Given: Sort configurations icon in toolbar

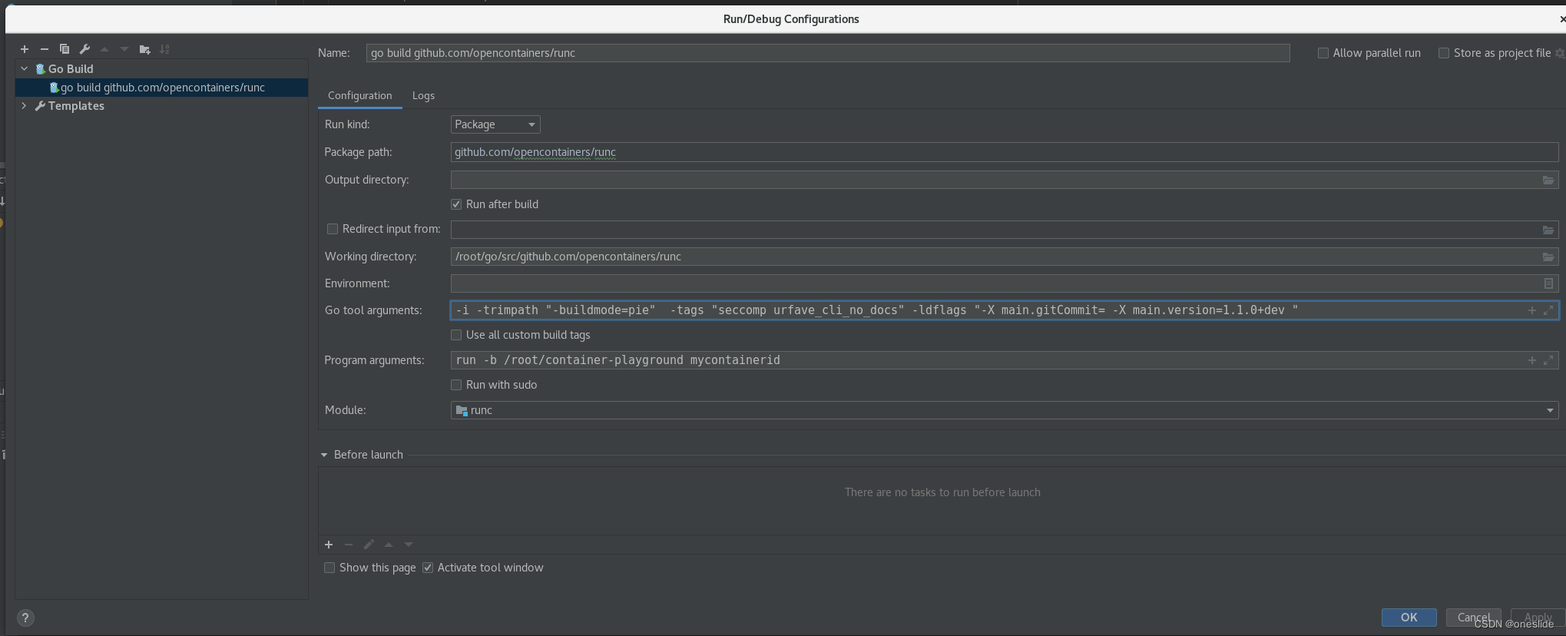Looking at the screenshot, I should 164,49.
